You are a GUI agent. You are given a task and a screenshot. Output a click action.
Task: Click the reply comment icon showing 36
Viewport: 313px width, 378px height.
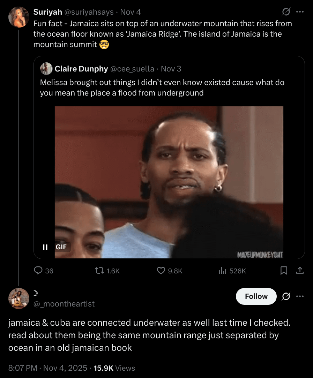[x=38, y=271]
